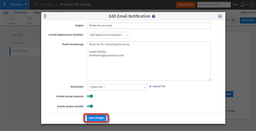Click the Upgrade Now button
256x131 pixels.
186,5
